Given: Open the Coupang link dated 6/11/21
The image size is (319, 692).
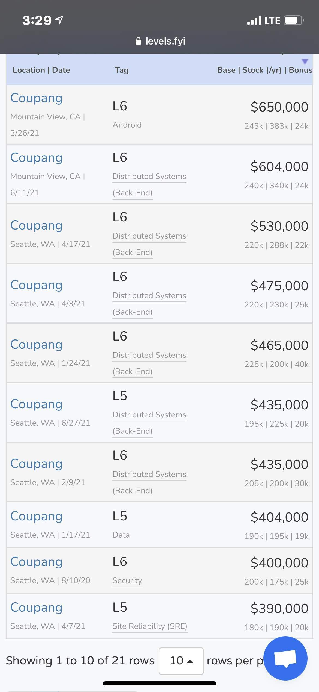Looking at the screenshot, I should tap(36, 158).
